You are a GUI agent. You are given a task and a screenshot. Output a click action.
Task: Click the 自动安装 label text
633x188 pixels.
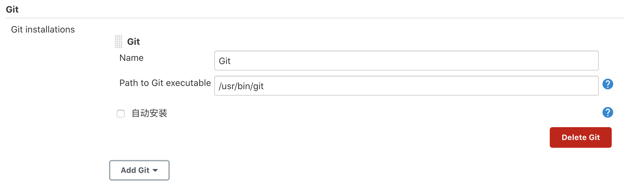point(149,113)
